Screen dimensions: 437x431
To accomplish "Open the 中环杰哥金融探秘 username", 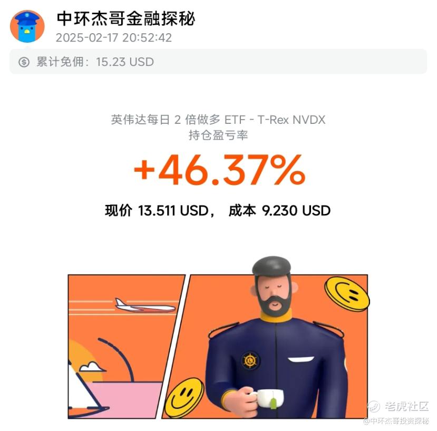I will click(x=125, y=18).
